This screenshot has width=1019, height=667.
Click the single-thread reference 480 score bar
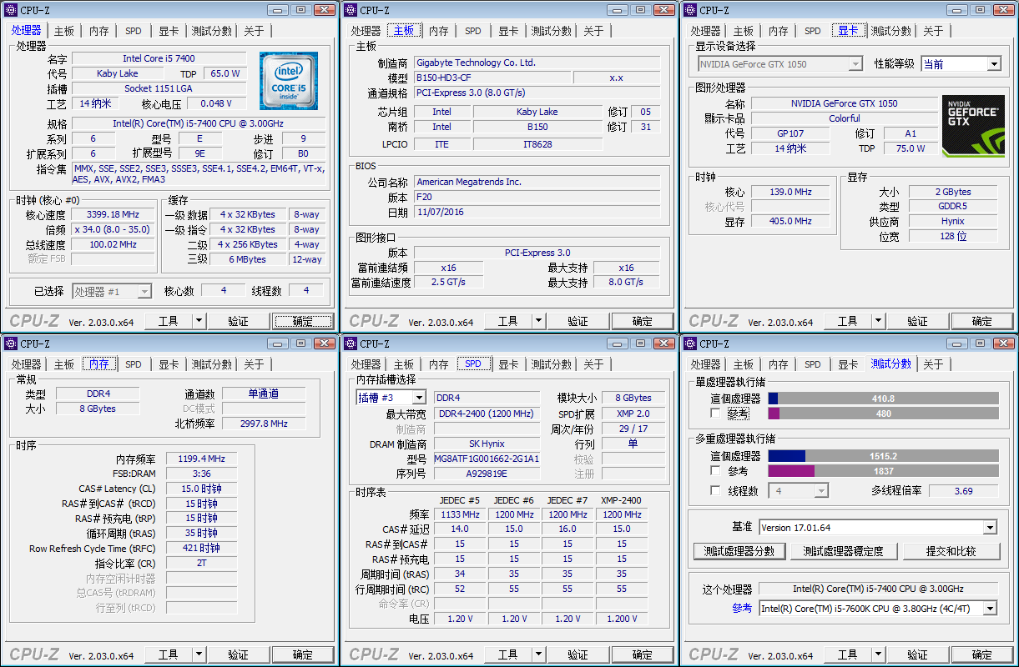883,414
